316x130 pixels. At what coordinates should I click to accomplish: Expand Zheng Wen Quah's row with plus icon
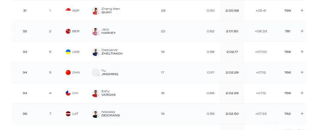tap(302, 11)
